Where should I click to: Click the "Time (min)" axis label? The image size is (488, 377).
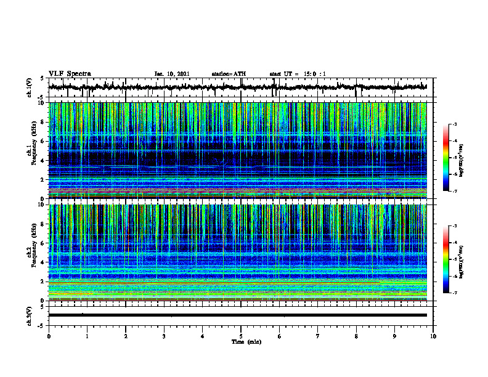(x=246, y=342)
